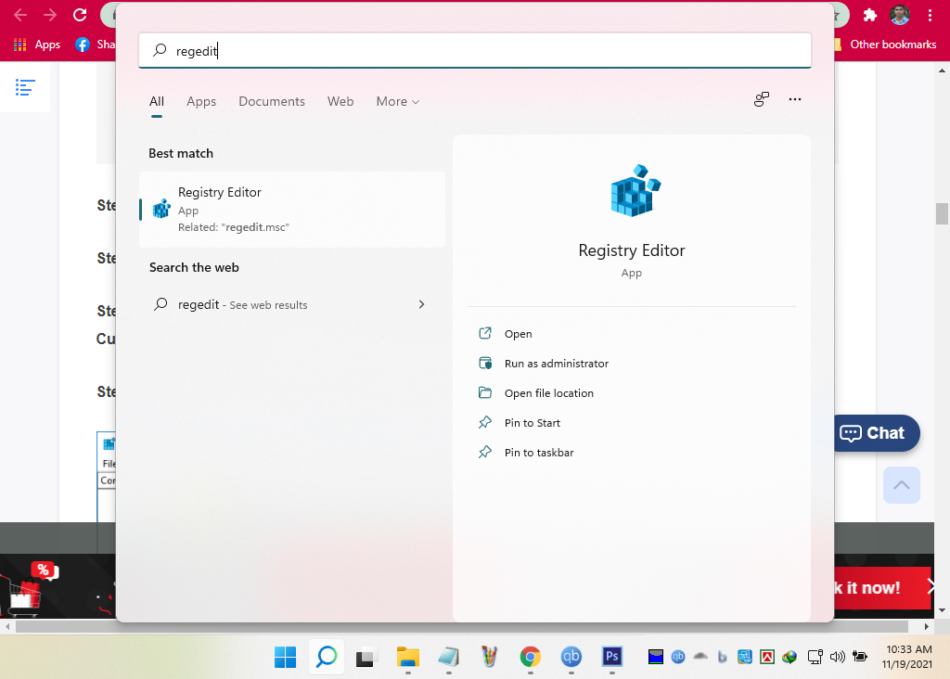The height and width of the screenshot is (679, 950).
Task: Click the qBittorrent taskbar icon
Action: [x=571, y=657]
